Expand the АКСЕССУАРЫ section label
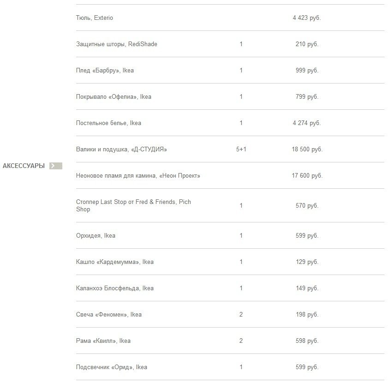 pyautogui.click(x=24, y=166)
